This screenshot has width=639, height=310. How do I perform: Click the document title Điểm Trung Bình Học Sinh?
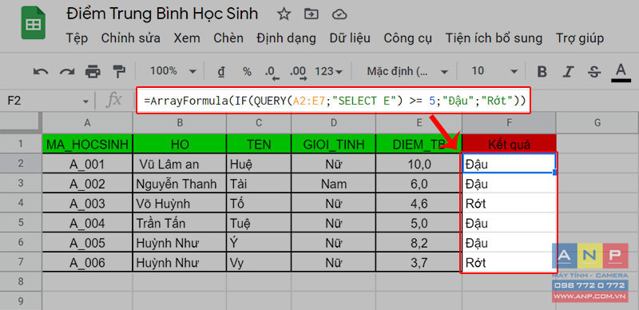pyautogui.click(x=162, y=14)
